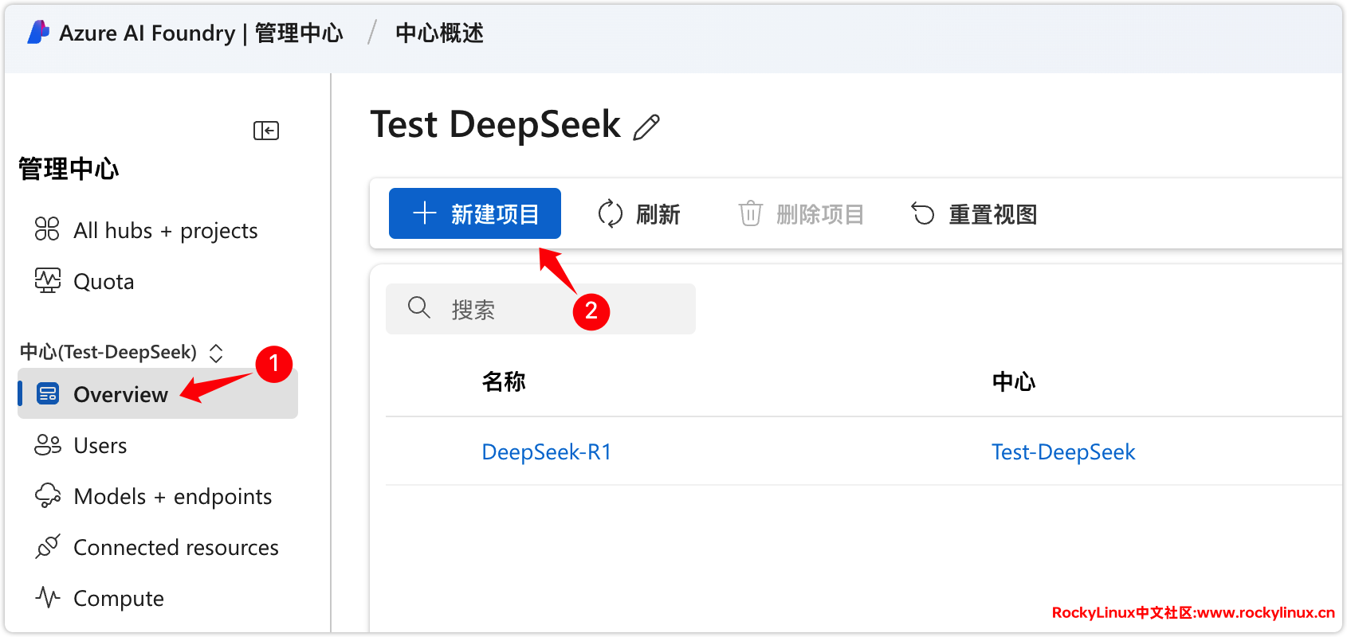
Task: Sort by the 名称 column header
Action: coord(504,381)
